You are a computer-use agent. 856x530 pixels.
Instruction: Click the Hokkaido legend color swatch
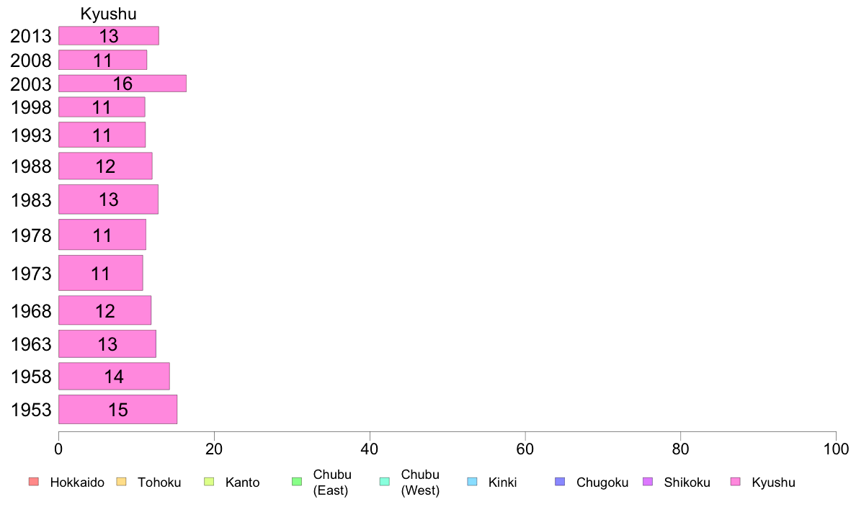(x=34, y=482)
